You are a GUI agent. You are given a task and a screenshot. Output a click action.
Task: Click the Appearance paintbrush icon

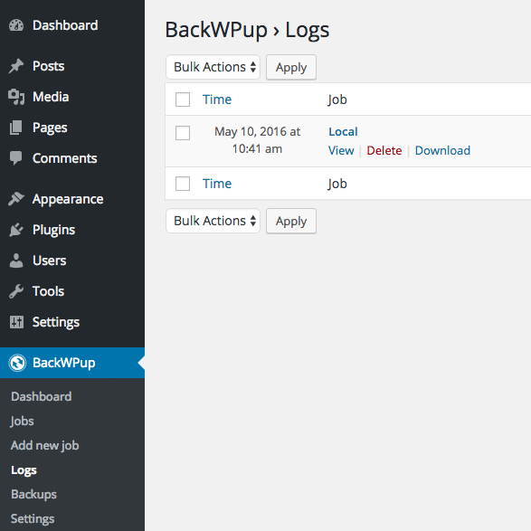(16, 199)
